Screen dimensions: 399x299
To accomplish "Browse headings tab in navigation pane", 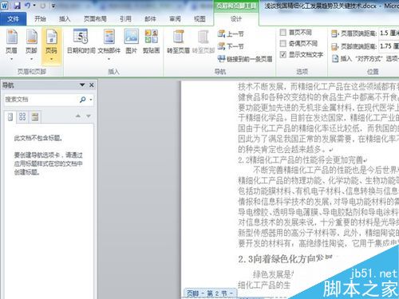I will [10, 116].
